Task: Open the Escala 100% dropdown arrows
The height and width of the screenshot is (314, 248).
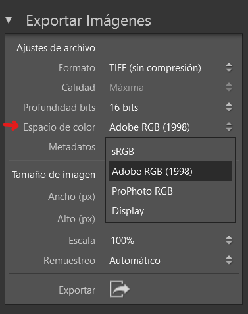Action: [229, 240]
